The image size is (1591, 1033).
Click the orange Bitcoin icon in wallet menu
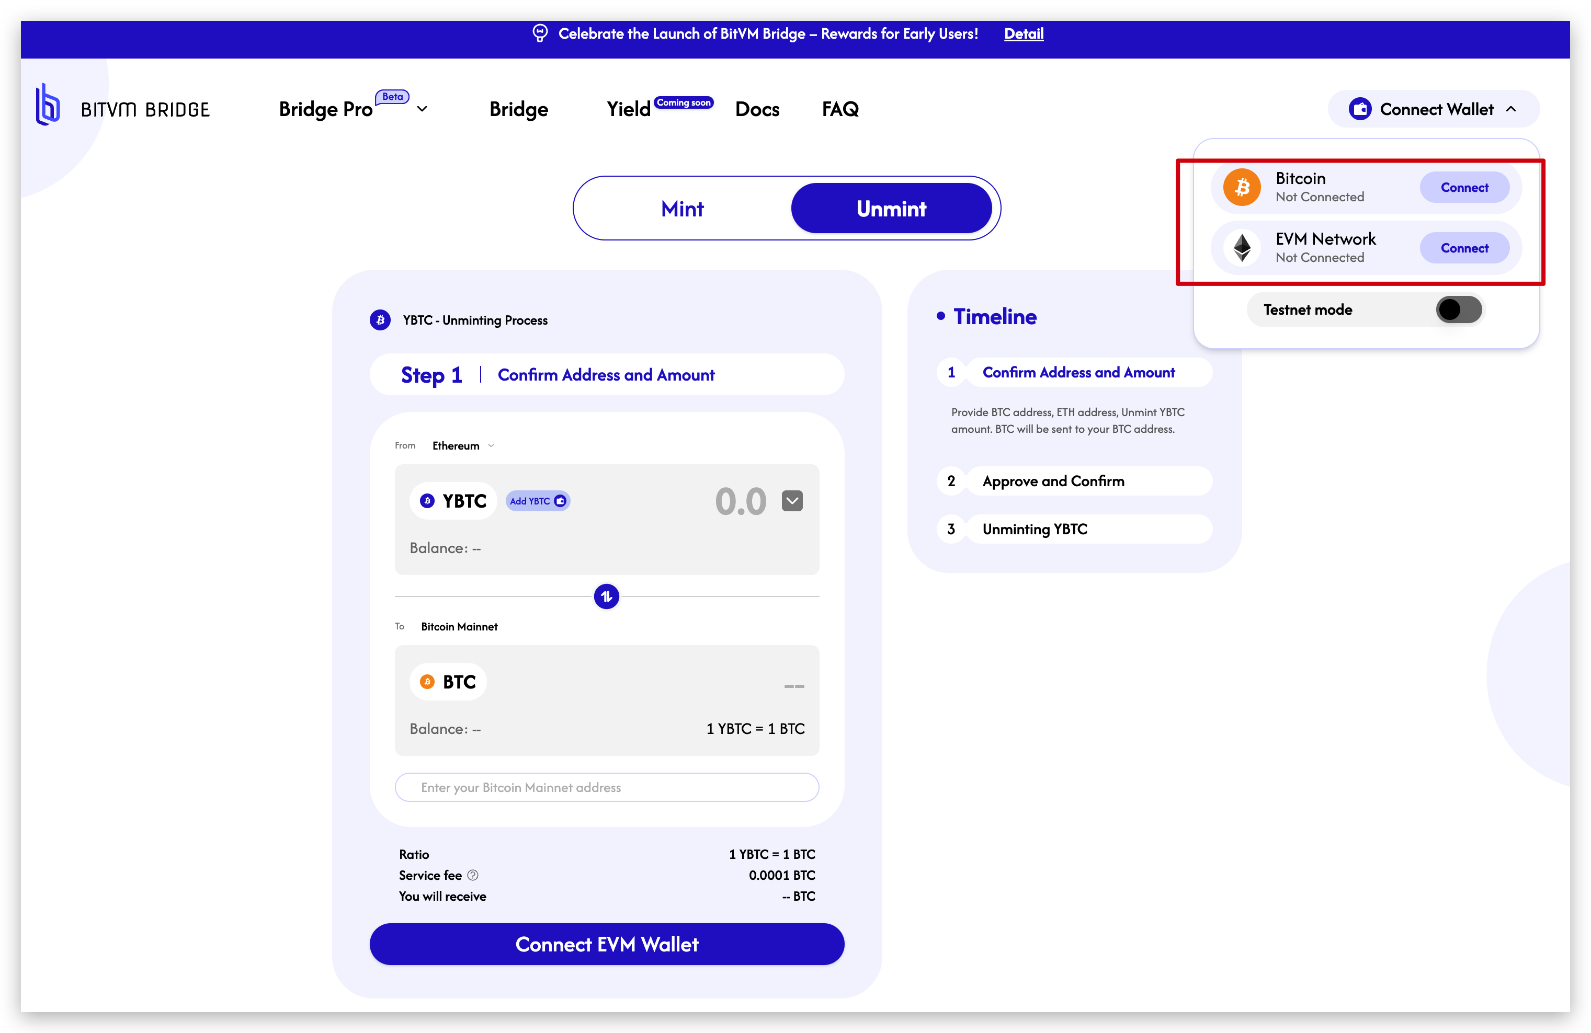tap(1242, 187)
